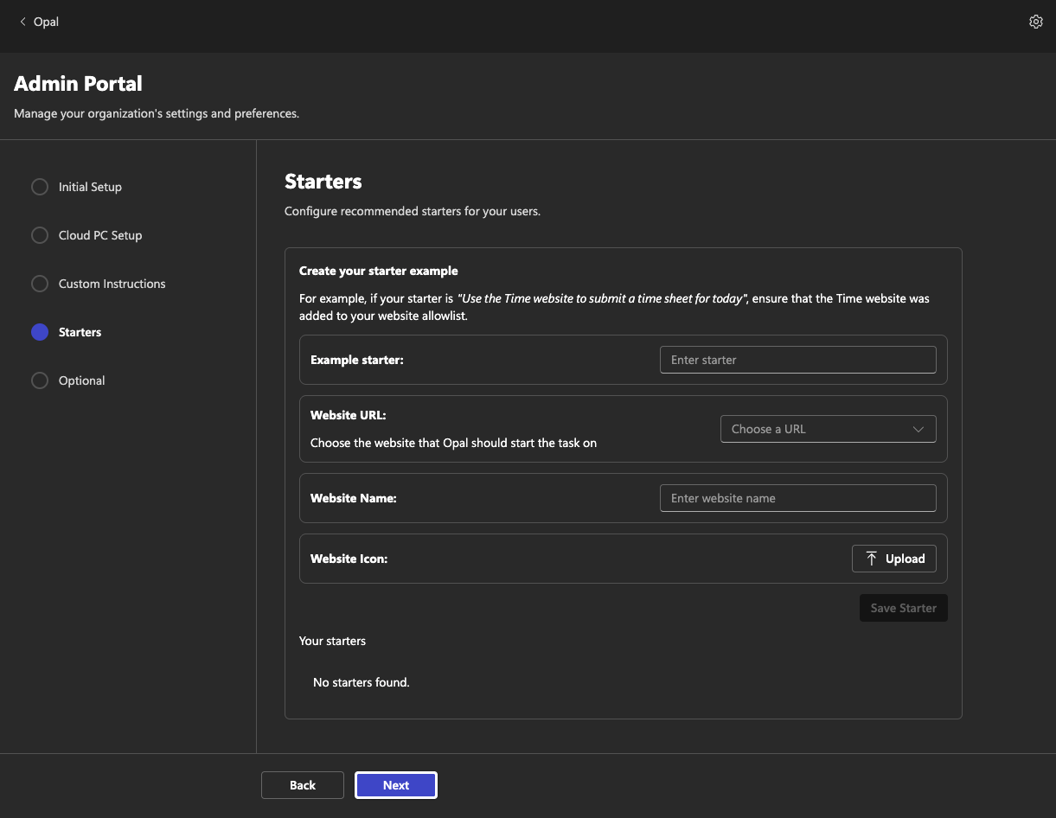1056x818 pixels.
Task: Navigate to Optional label in sidebar
Action: (81, 380)
